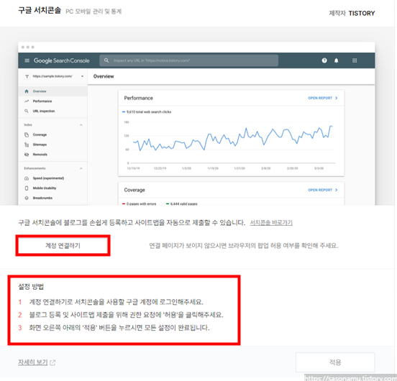Open the notifications bell icon
Screen dimensions: 397x381
(x=337, y=60)
